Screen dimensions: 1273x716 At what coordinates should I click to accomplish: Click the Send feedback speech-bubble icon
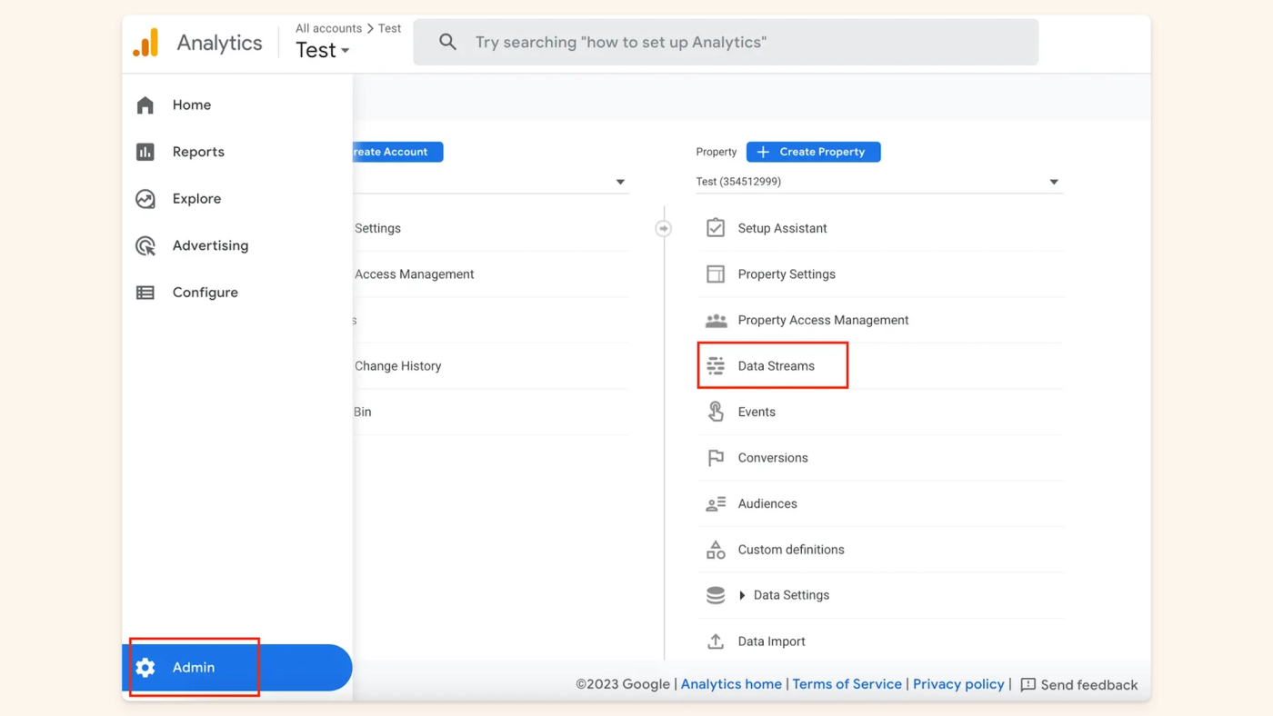pos(1028,685)
